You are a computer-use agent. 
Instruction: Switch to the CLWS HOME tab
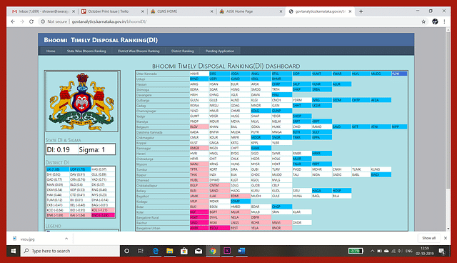(x=167, y=11)
